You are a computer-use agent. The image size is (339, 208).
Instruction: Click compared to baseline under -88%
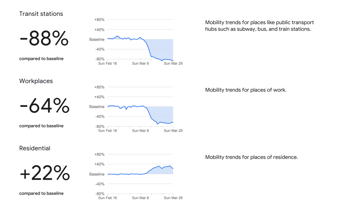tap(41, 59)
